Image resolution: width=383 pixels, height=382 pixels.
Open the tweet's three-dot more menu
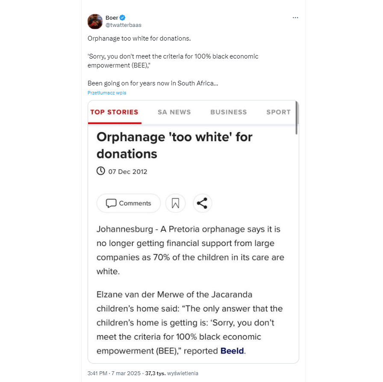click(295, 18)
